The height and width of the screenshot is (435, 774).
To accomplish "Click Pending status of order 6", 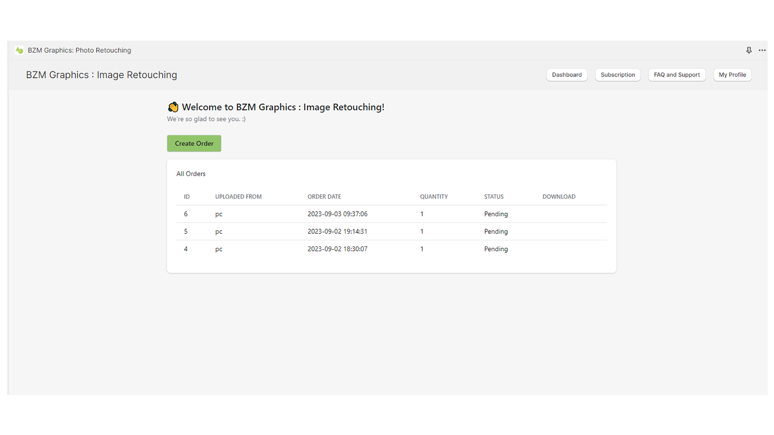I will pos(496,214).
